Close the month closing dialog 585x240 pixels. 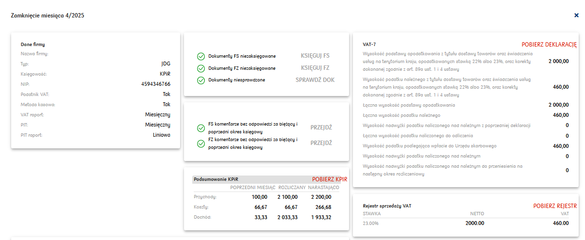click(576, 16)
